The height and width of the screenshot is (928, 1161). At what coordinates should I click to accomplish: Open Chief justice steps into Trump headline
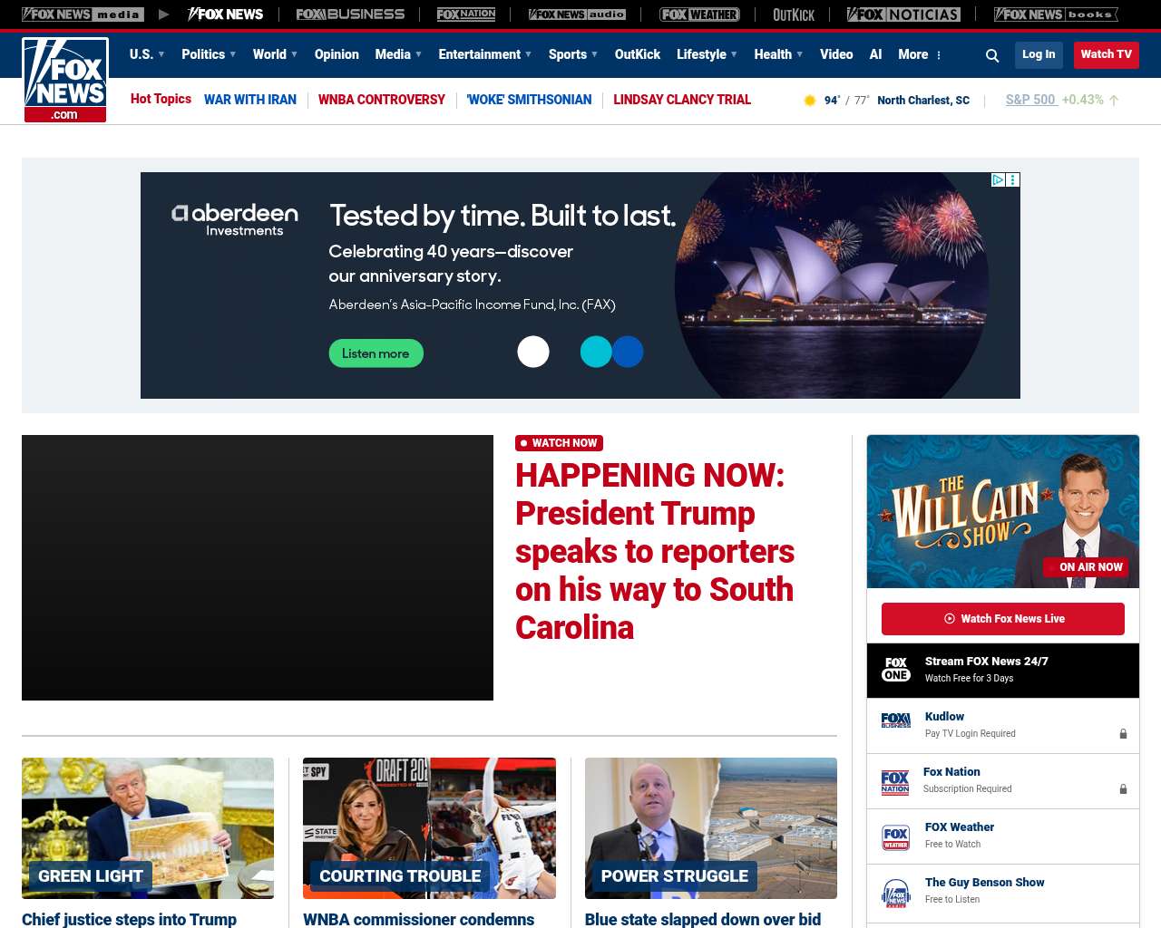coord(129,919)
